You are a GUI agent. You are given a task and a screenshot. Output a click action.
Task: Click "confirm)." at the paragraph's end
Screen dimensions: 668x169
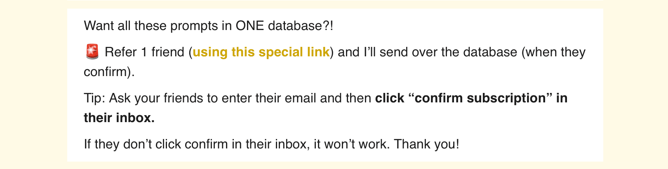coord(109,72)
